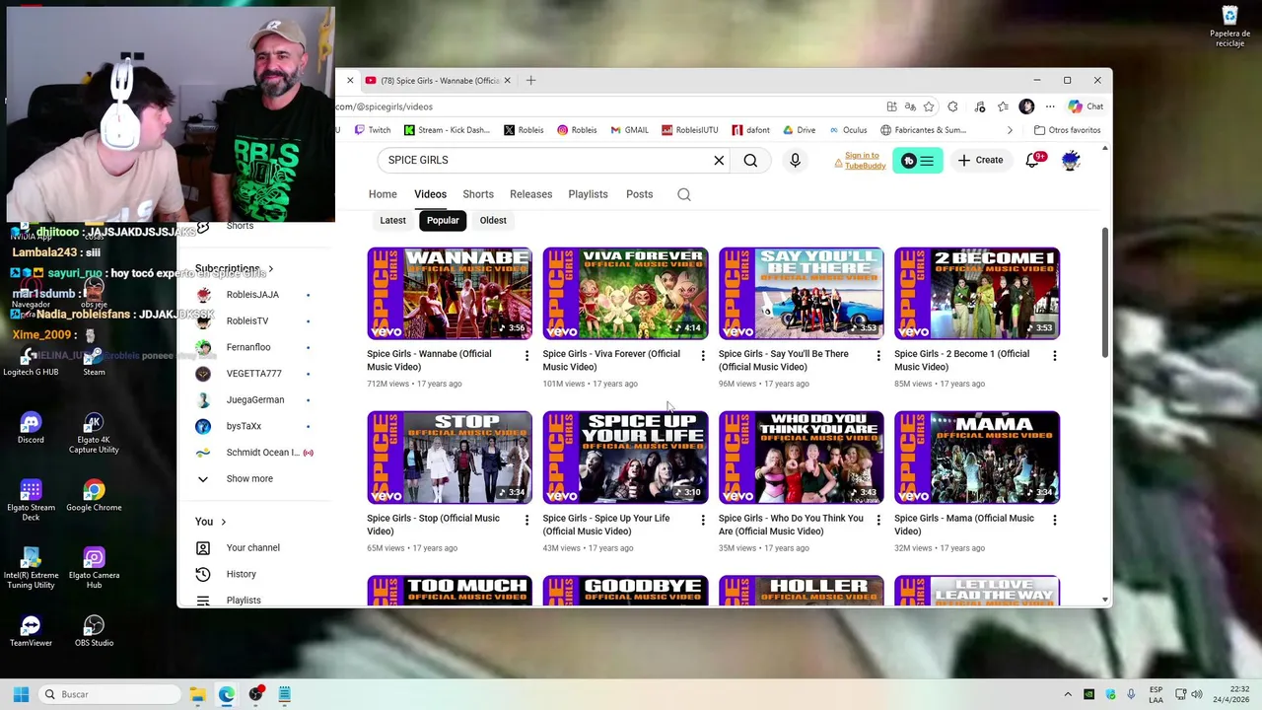Expand the Subscriptions section chevron

[271, 268]
